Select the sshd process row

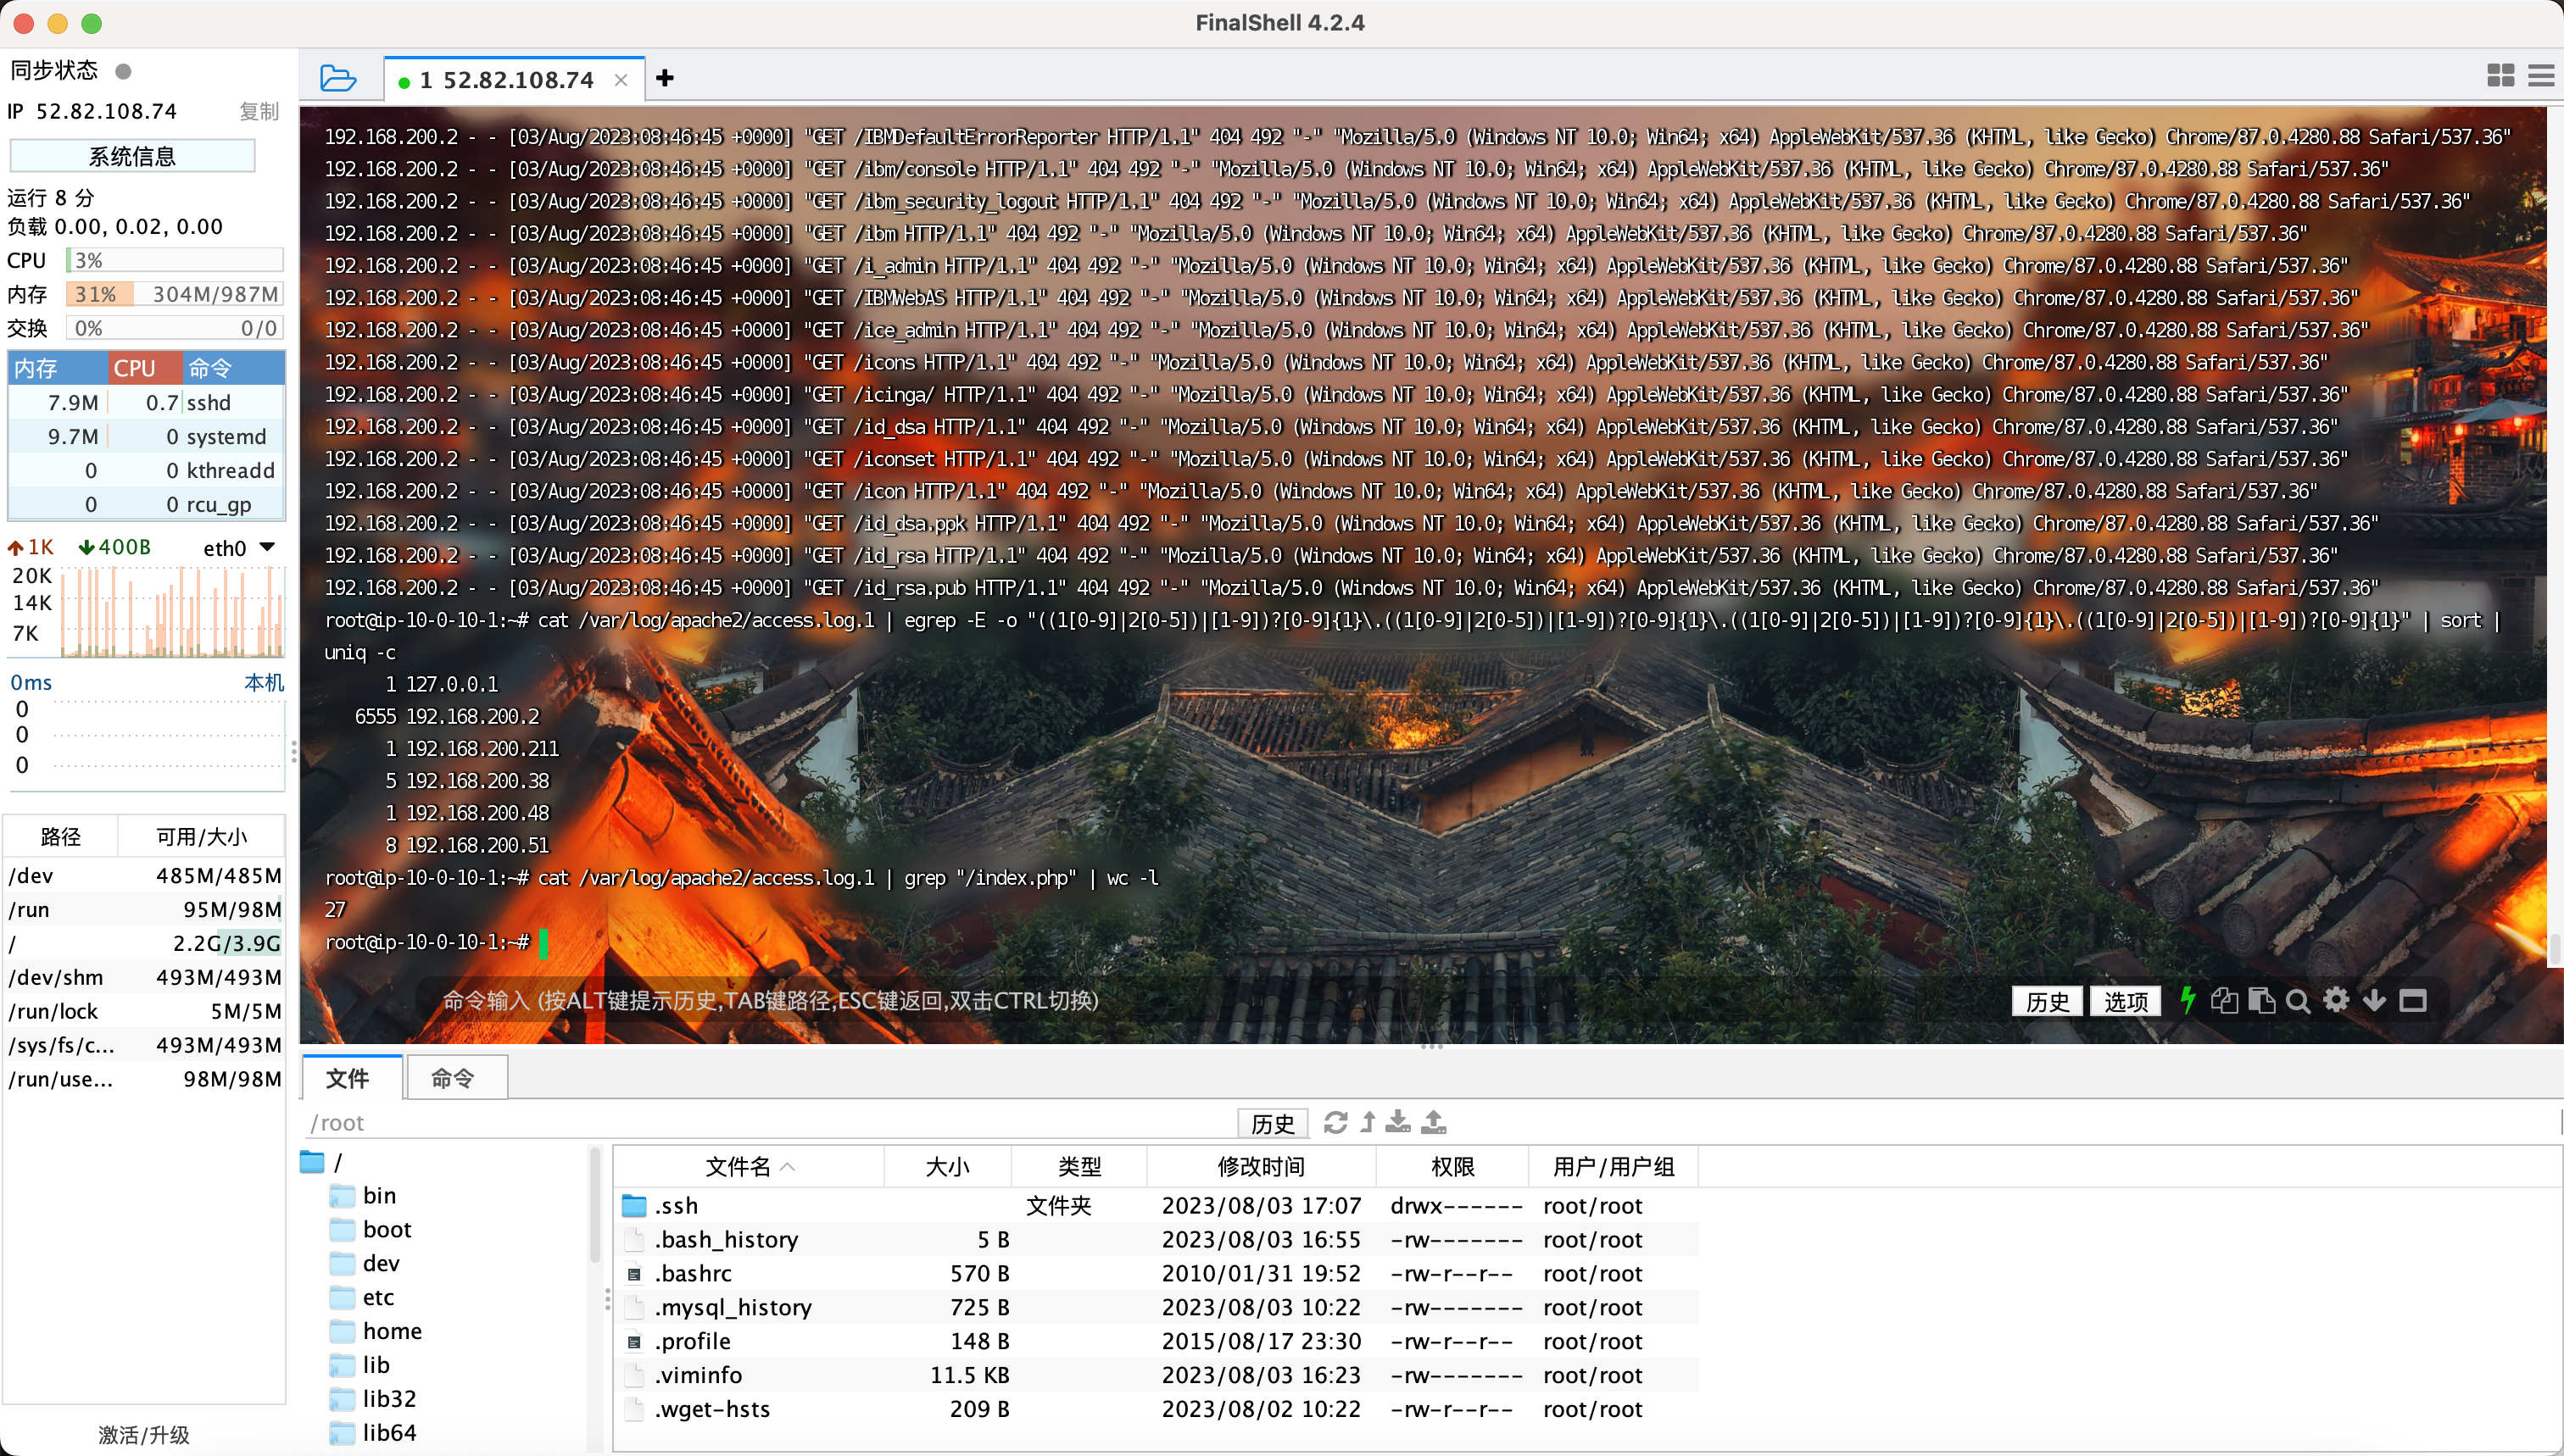pos(147,403)
